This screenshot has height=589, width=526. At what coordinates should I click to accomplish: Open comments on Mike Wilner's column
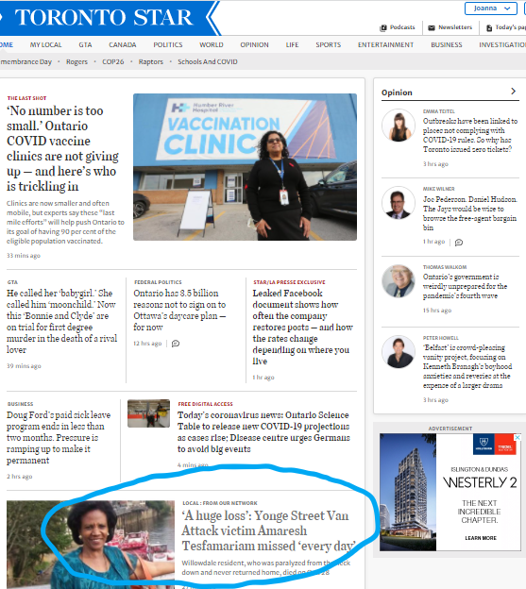click(459, 243)
